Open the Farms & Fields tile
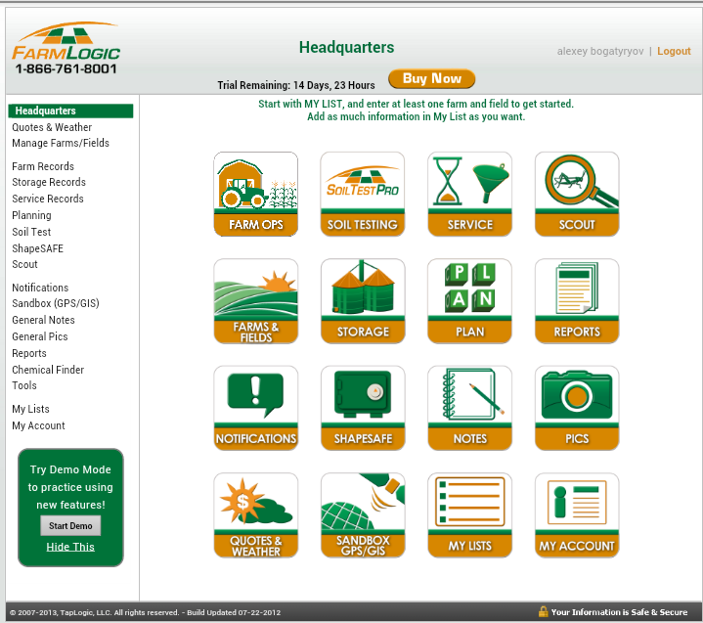This screenshot has height=623, width=703. coord(256,301)
